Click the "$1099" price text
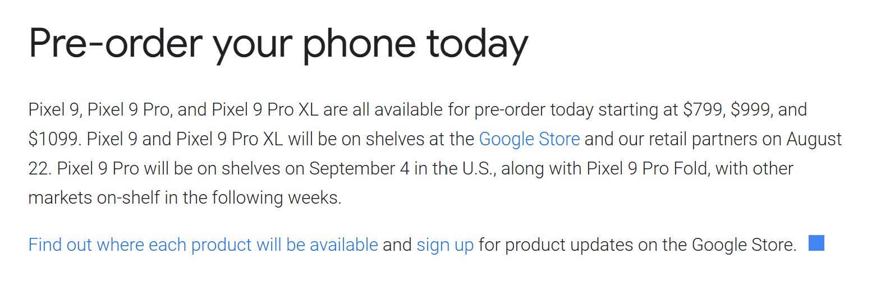 pos(54,139)
